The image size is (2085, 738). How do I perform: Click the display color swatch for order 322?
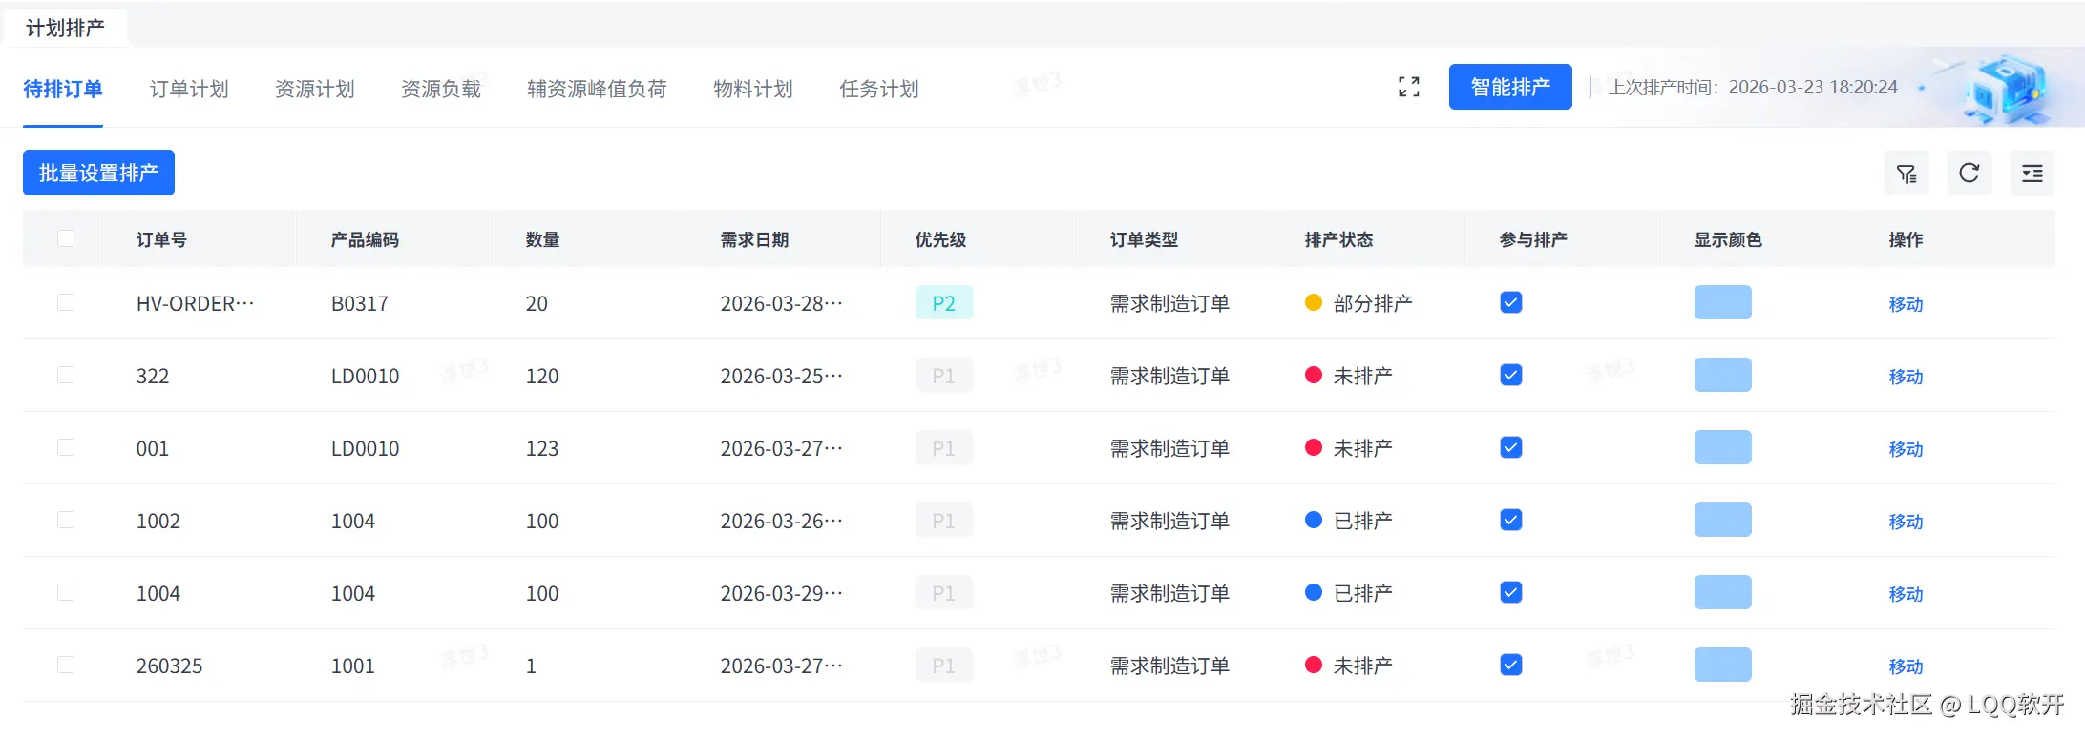[1722, 375]
